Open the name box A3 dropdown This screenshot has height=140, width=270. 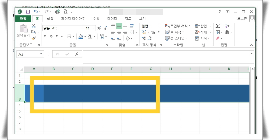click(x=41, y=54)
